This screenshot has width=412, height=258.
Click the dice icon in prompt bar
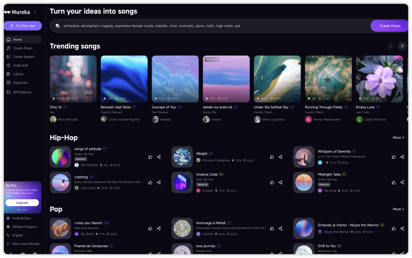[x=58, y=26]
